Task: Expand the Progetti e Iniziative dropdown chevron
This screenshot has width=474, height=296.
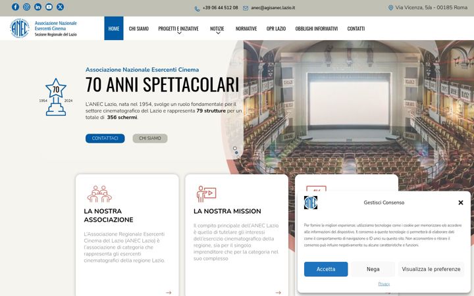Action: (179, 34)
